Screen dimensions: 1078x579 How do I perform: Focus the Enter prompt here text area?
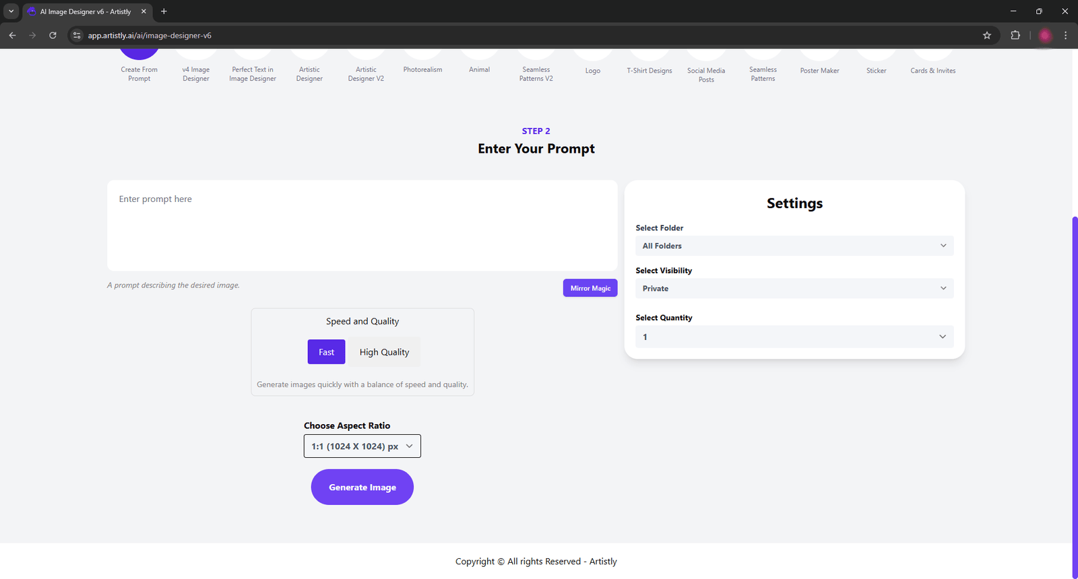tap(362, 226)
